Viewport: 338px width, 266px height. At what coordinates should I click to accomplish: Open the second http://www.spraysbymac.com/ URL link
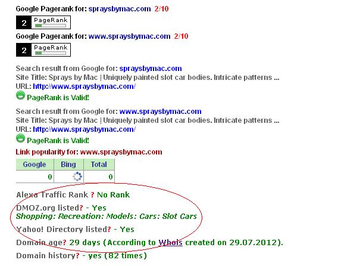pyautogui.click(x=84, y=129)
